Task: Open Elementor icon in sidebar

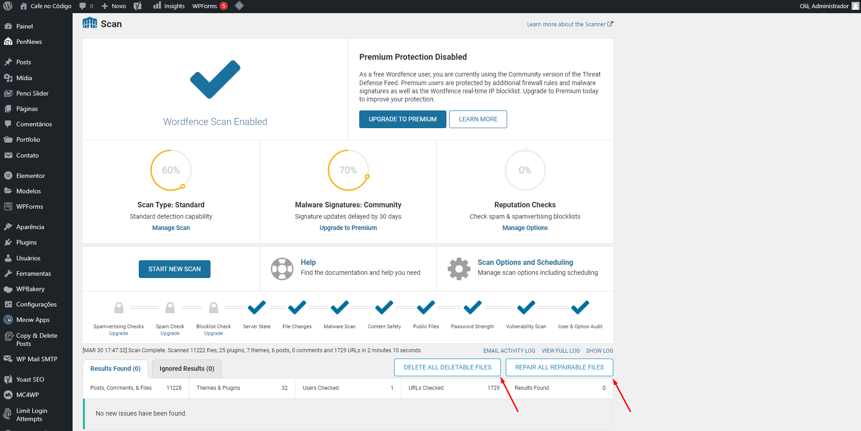Action: (8, 176)
